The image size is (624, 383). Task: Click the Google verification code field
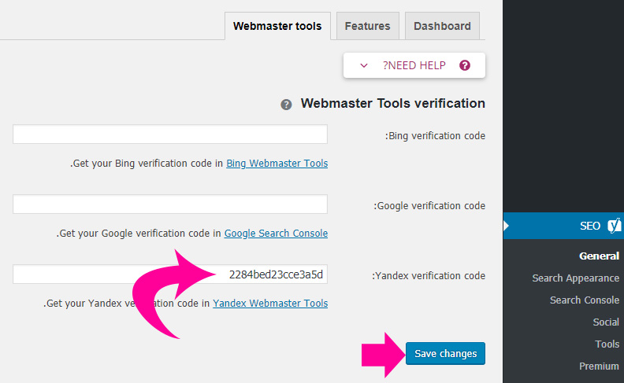[170, 204]
